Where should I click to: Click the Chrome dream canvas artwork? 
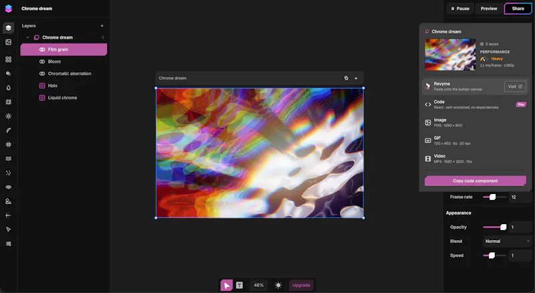259,153
